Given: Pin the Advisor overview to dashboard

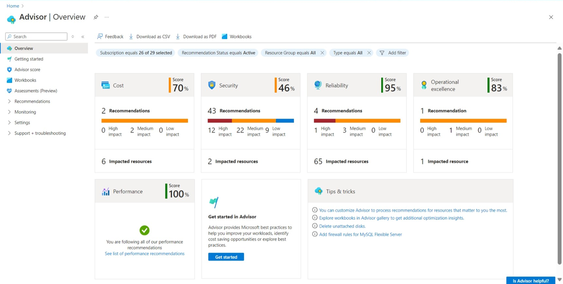Looking at the screenshot, I should click(96, 16).
